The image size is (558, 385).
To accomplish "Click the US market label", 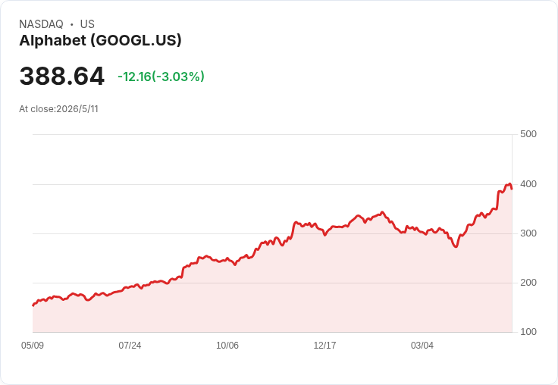I will click(87, 24).
